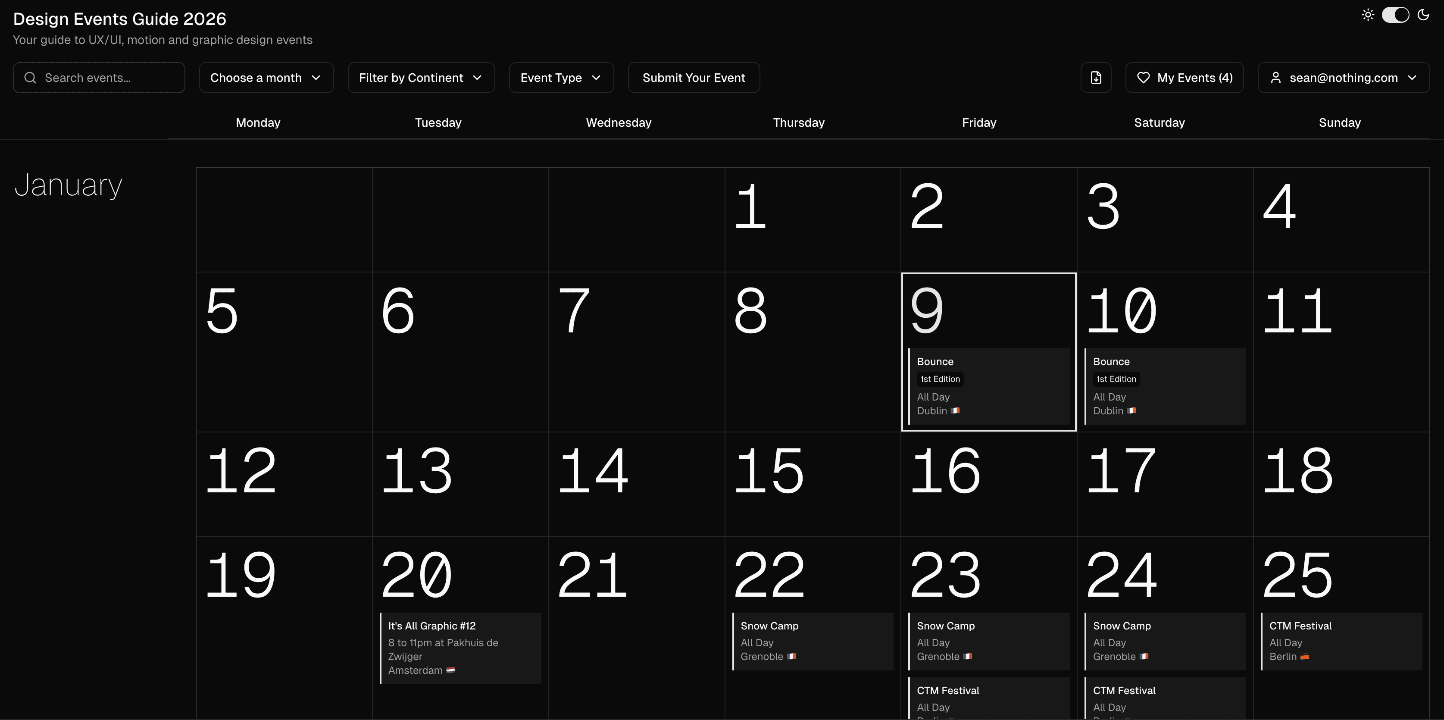The image size is (1444, 720).
Task: Click the user profile icon
Action: tap(1276, 77)
